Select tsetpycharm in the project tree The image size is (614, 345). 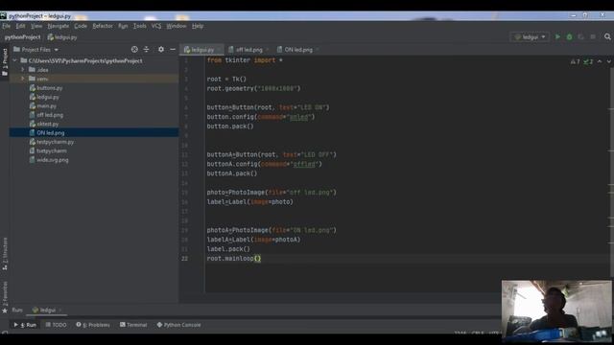(51, 151)
